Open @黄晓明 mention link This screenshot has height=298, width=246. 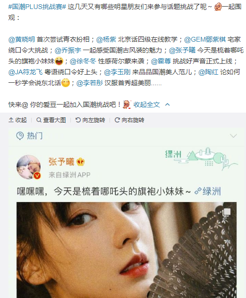pos(22,39)
